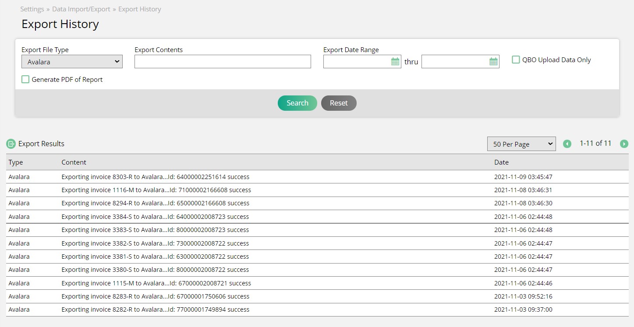Expand the 50 Per Page dropdown
Screen dimensions: 634x327
[x=521, y=144]
